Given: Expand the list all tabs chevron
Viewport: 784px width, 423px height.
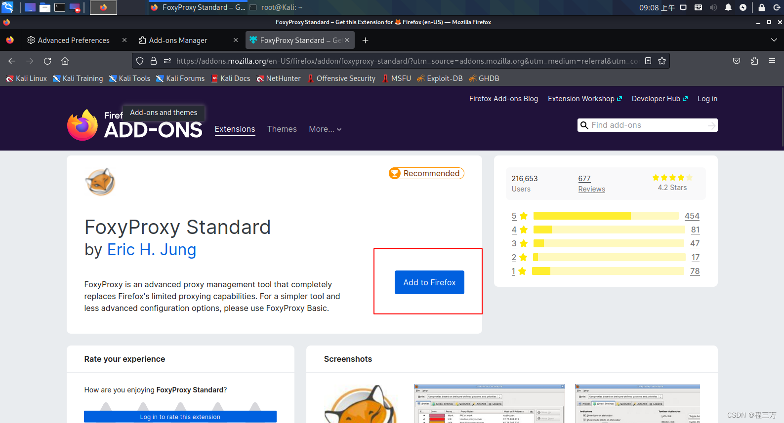Looking at the screenshot, I should tap(774, 40).
